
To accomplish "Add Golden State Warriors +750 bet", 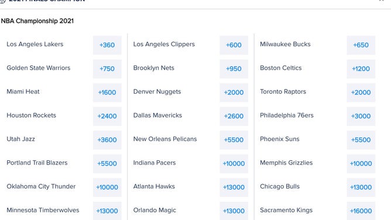I will 107,69.
